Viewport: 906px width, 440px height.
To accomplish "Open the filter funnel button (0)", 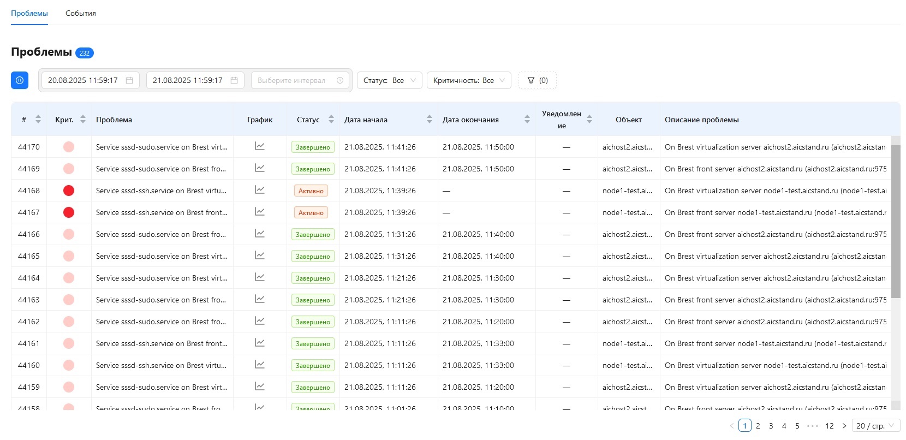I will pyautogui.click(x=538, y=80).
